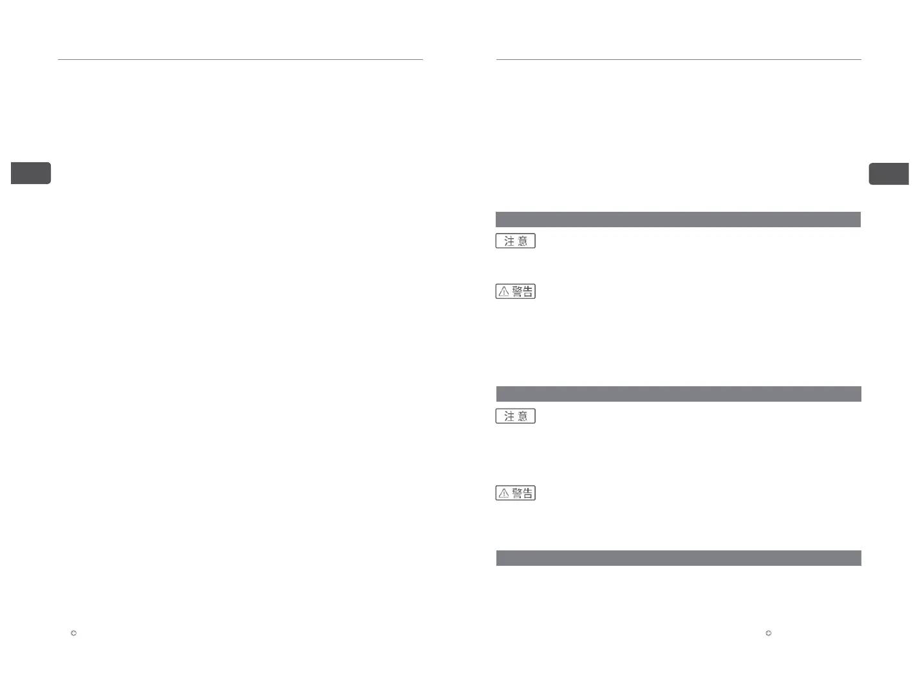This screenshot has width=920, height=683.
Task: Click the topmost gray section header bar
Action: [x=678, y=220]
